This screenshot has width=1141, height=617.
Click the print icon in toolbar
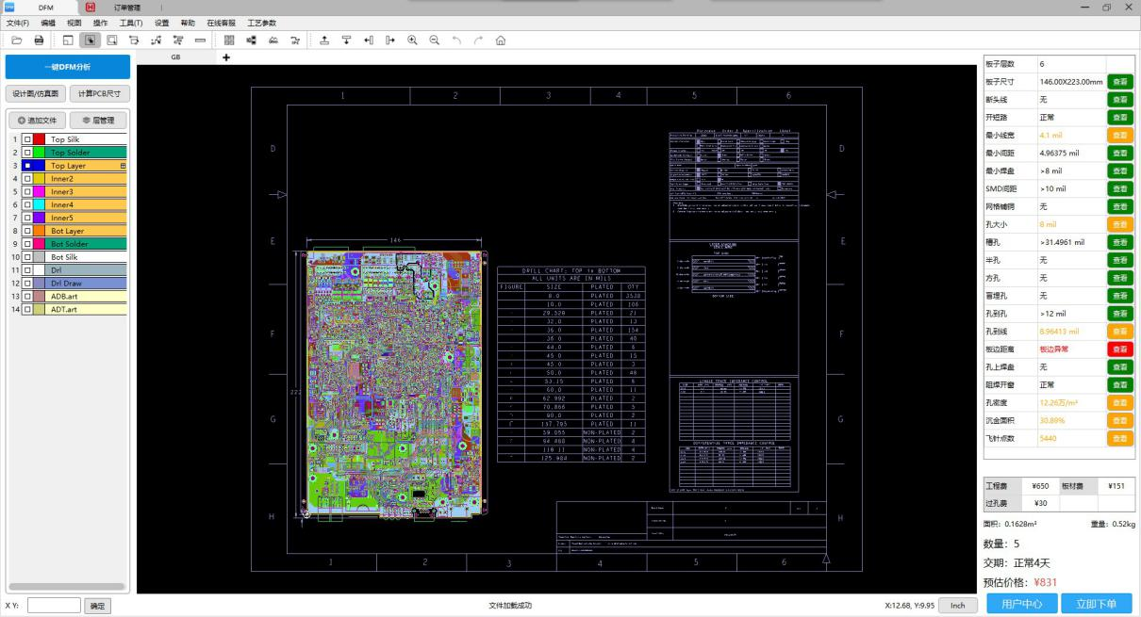[39, 41]
